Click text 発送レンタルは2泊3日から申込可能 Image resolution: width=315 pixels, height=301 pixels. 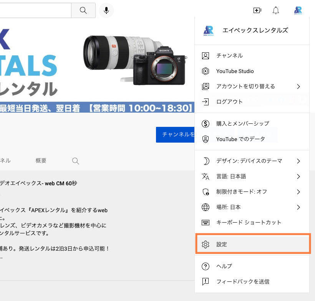[x=62, y=249]
